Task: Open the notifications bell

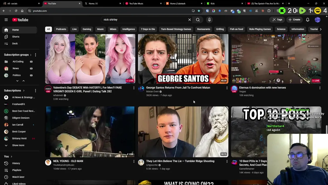Action: pos(308,20)
